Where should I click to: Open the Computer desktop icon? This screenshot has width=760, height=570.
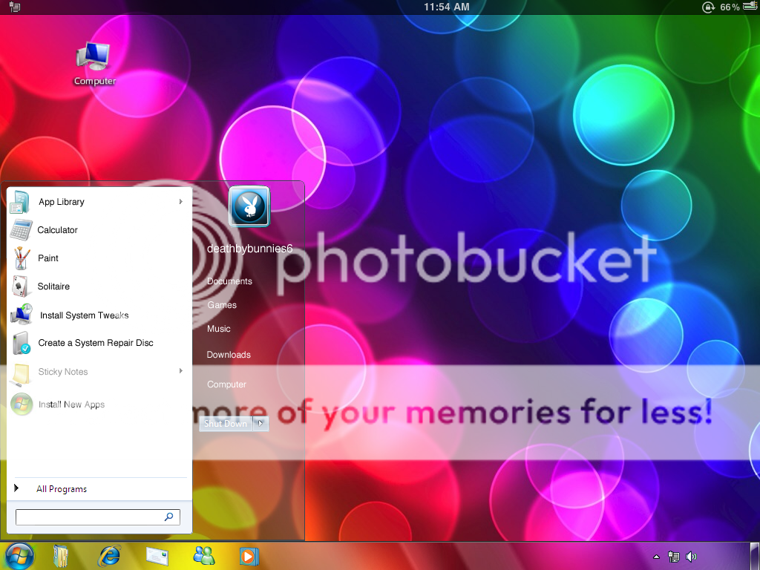[x=94, y=64]
